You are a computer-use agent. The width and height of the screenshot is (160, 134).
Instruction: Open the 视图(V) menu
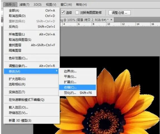tap(51, 4)
